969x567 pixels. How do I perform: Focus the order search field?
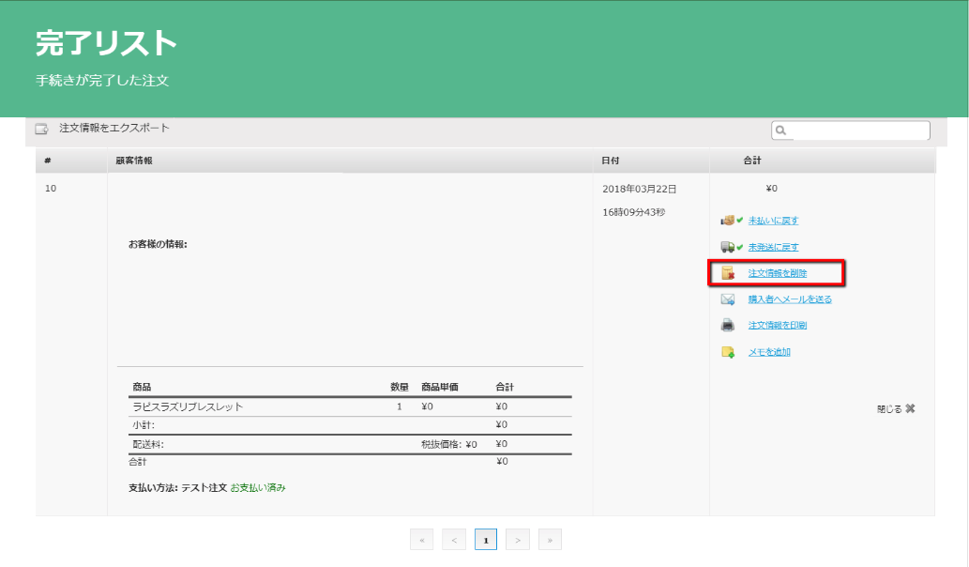(851, 130)
